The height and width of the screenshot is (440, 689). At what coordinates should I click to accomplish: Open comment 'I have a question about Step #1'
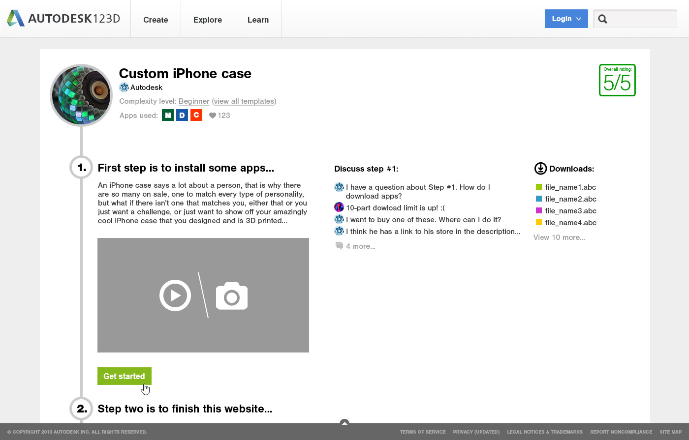[418, 192]
